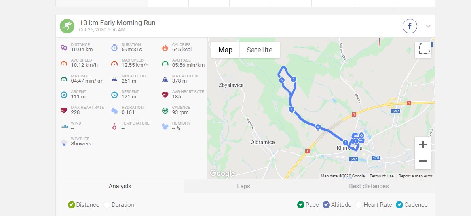
Task: Open the Terms of Use link
Action: coord(382,176)
